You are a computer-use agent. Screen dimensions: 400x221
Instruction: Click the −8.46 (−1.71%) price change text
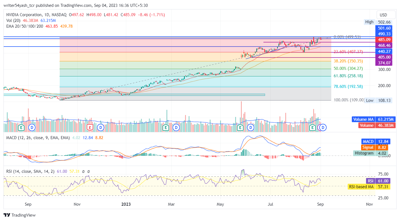tap(151, 15)
